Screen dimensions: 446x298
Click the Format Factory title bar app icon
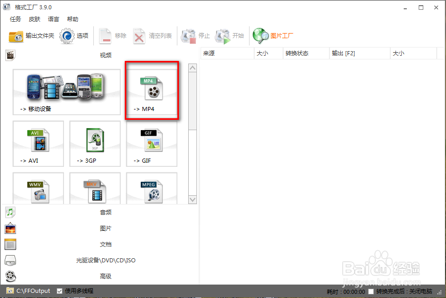tap(7, 7)
